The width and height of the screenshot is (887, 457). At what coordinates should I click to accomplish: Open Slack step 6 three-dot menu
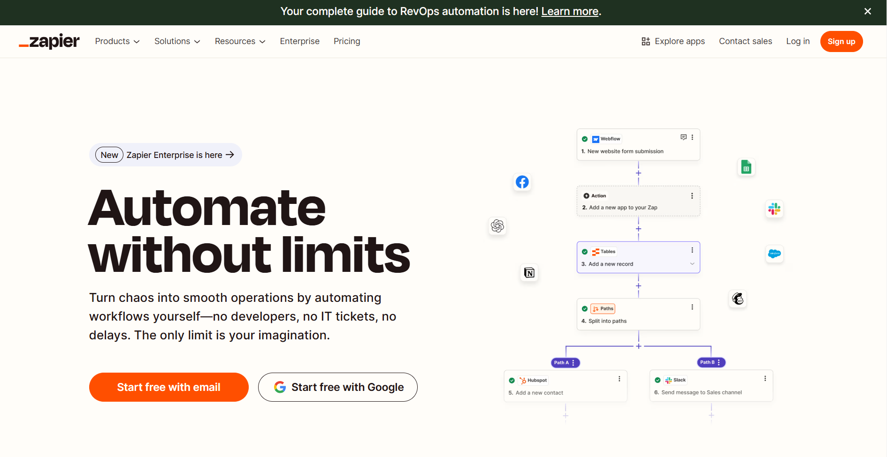[x=765, y=378]
